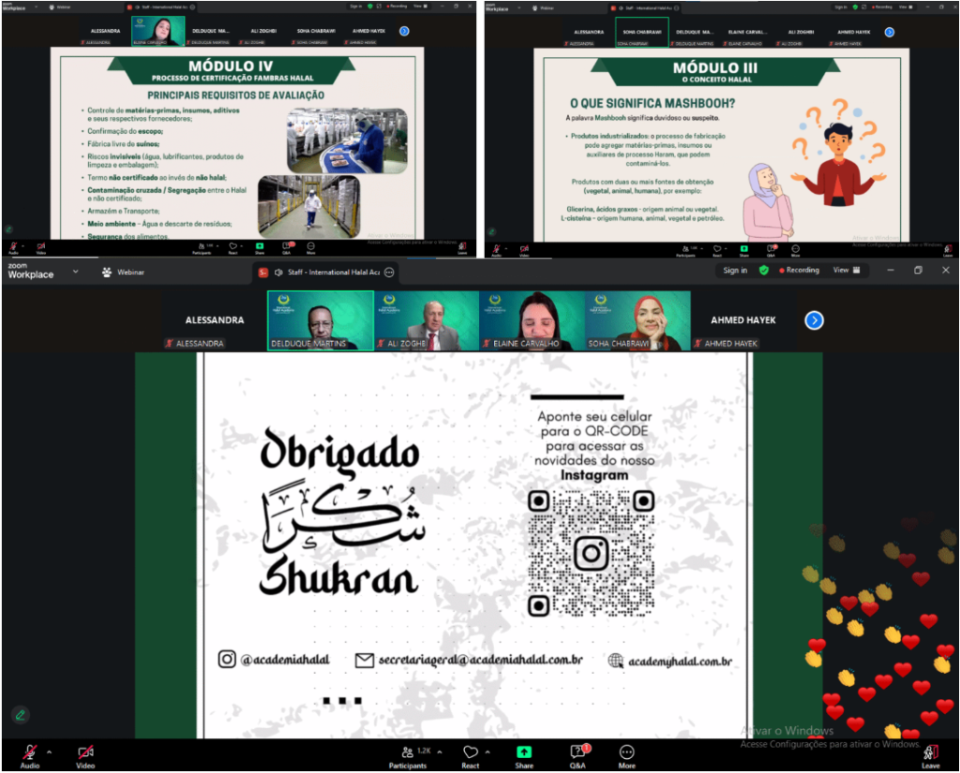This screenshot has width=960, height=773.
Task: Click Recording indicator in Shukran window
Action: 799,271
